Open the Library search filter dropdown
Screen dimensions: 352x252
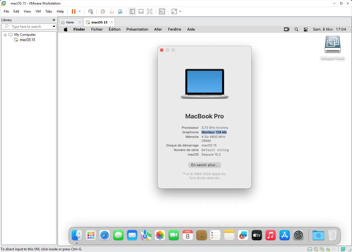(54, 26)
